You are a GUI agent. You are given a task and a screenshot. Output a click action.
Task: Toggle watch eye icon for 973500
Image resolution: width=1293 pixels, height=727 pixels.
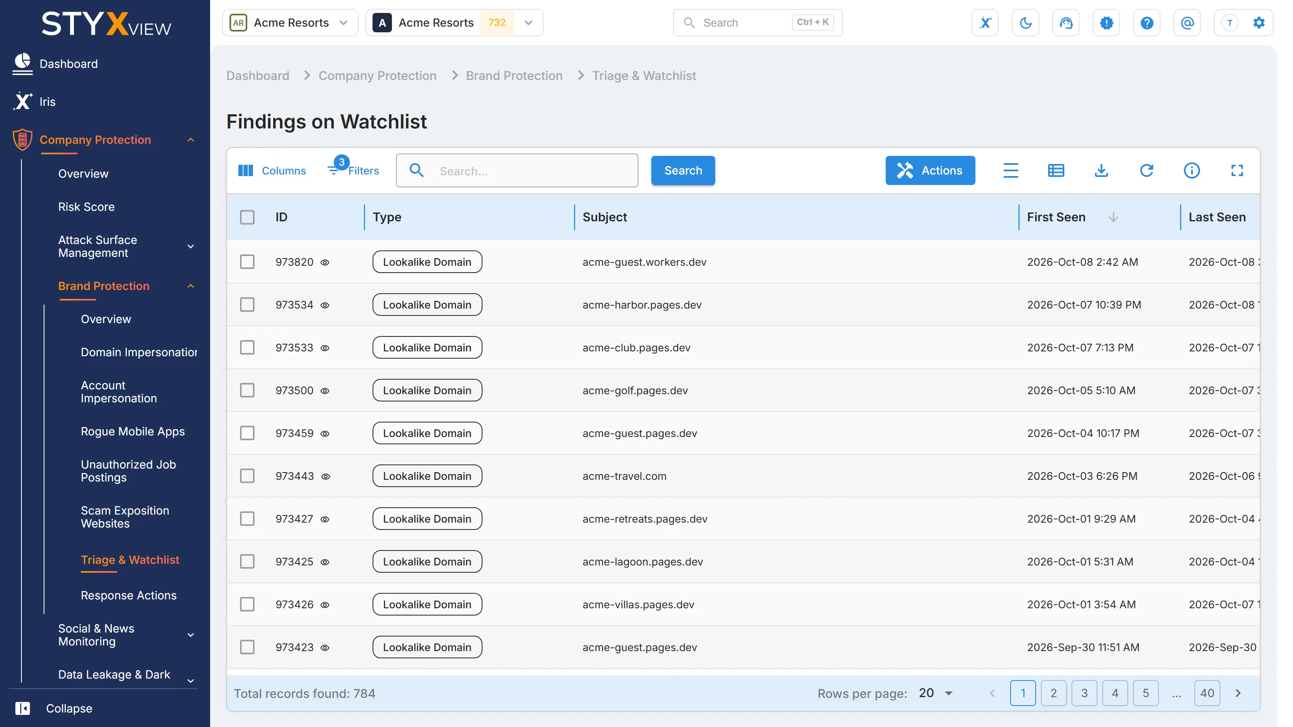click(325, 391)
